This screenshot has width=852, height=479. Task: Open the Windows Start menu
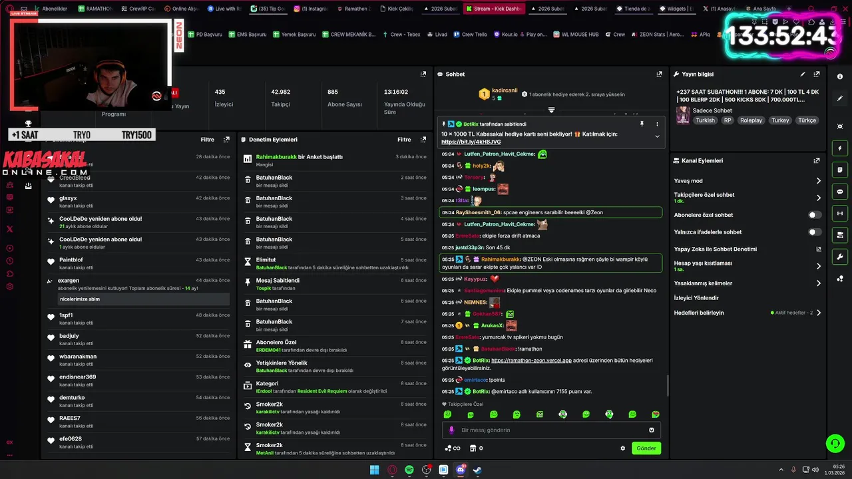tap(375, 470)
